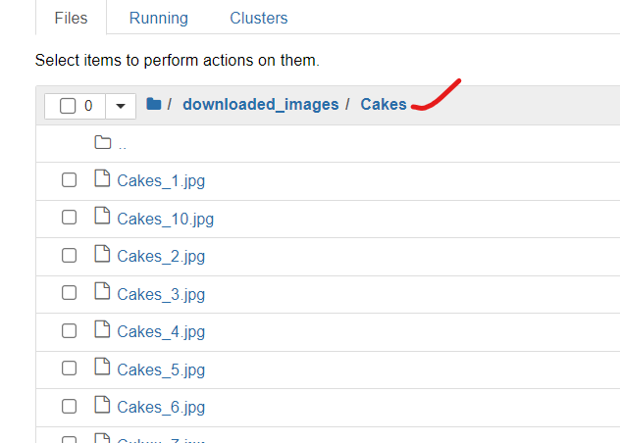Click the file icon beside Cakes_1.jpg
The height and width of the screenshot is (443, 620).
[x=102, y=179]
